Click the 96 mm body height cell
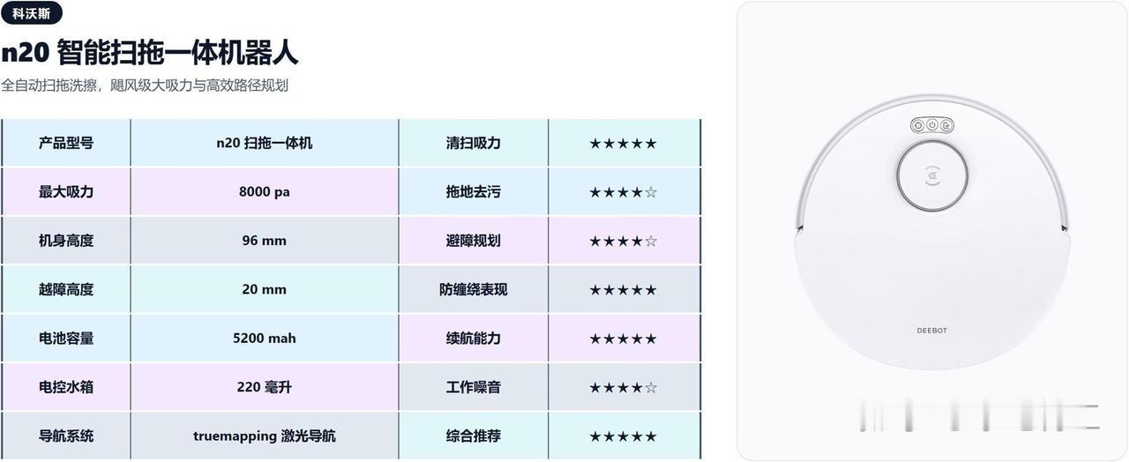1129x462 pixels. (x=265, y=241)
